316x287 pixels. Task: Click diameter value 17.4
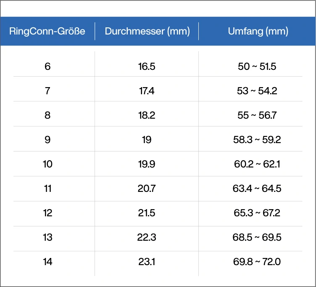coord(147,90)
